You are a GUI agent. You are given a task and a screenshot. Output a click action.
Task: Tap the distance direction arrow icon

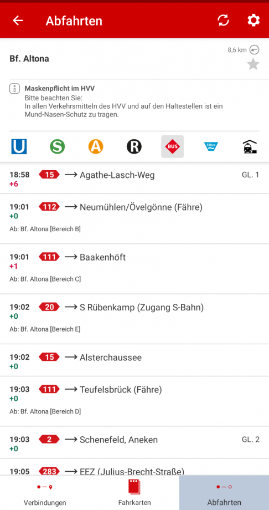[255, 50]
